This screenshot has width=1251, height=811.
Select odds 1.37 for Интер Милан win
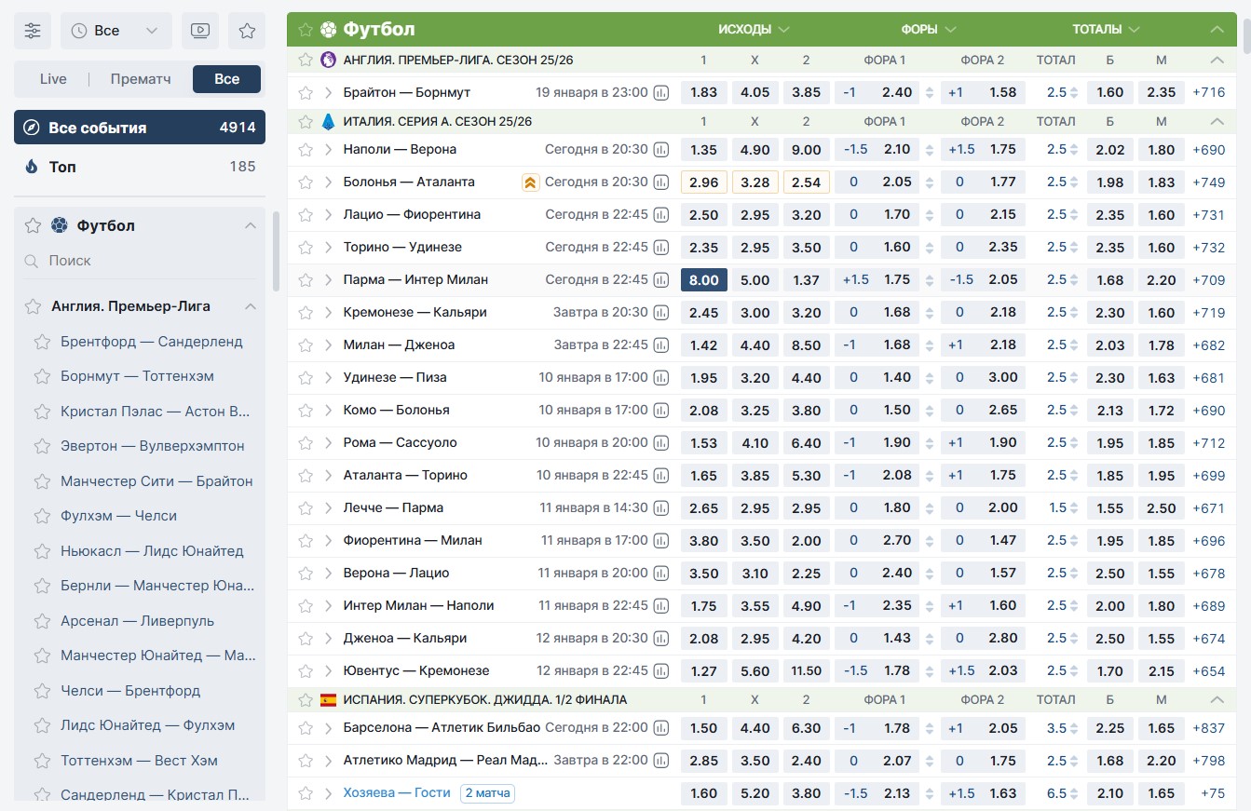point(806,280)
